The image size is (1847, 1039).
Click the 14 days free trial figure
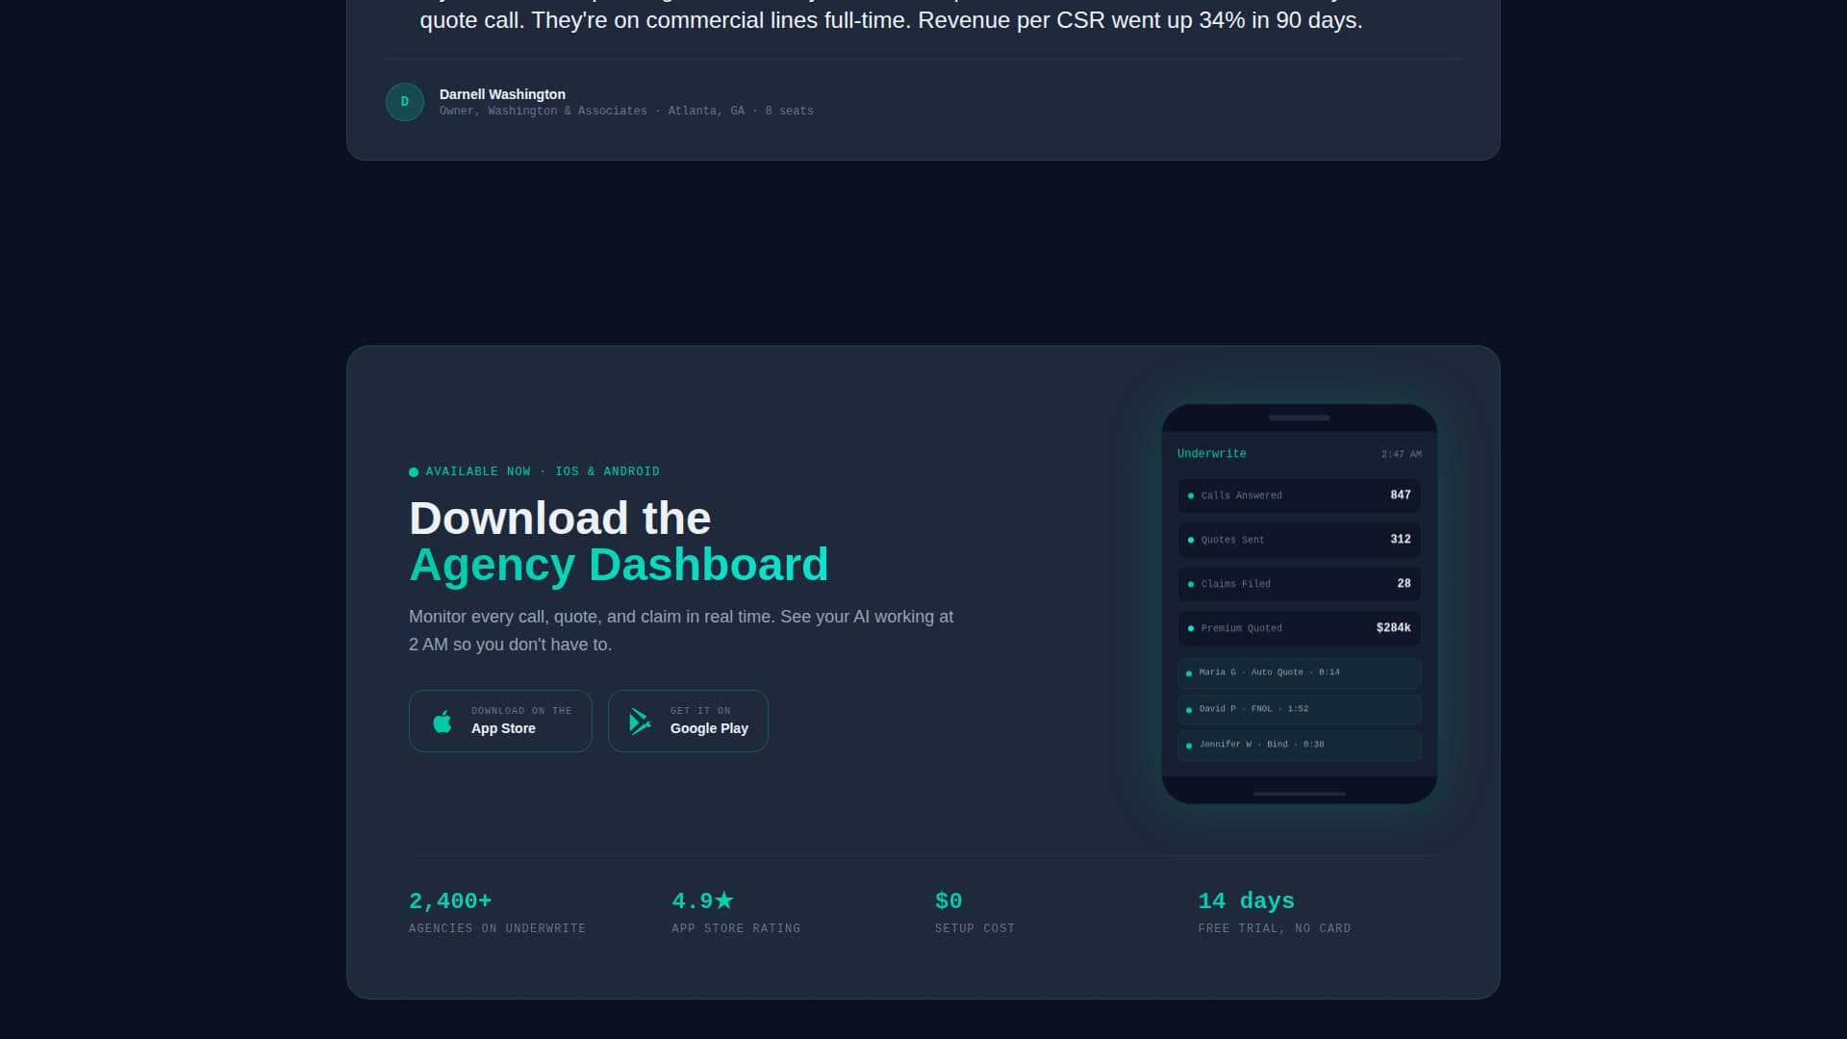click(1246, 901)
